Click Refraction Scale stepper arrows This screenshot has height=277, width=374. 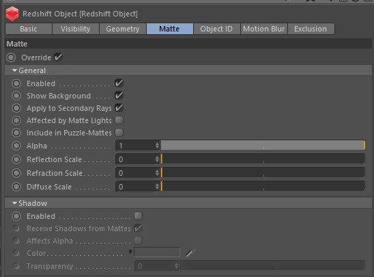[157, 173]
